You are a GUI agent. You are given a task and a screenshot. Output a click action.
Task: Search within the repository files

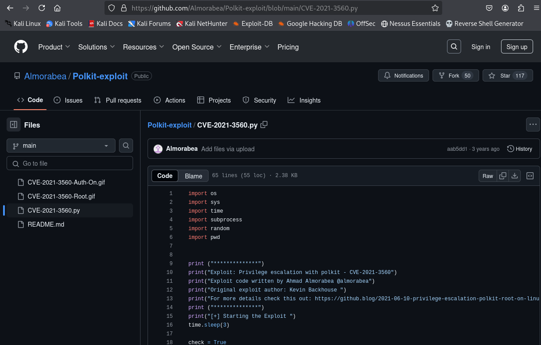126,146
